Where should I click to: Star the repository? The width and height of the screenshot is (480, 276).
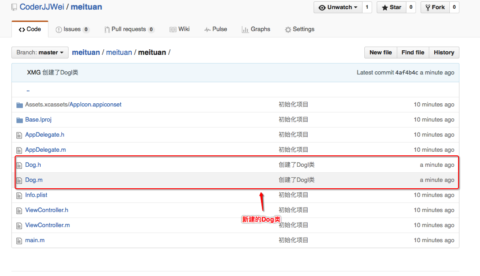[391, 7]
